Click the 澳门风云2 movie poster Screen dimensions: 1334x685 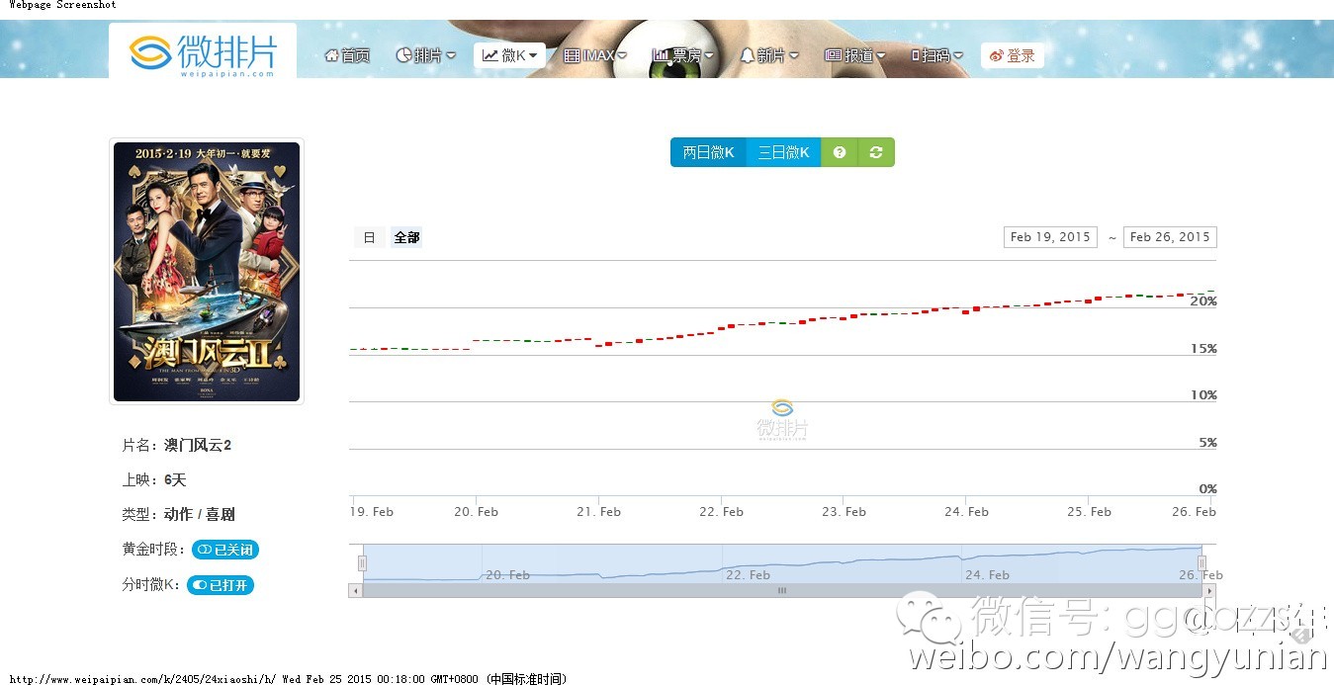pos(207,272)
